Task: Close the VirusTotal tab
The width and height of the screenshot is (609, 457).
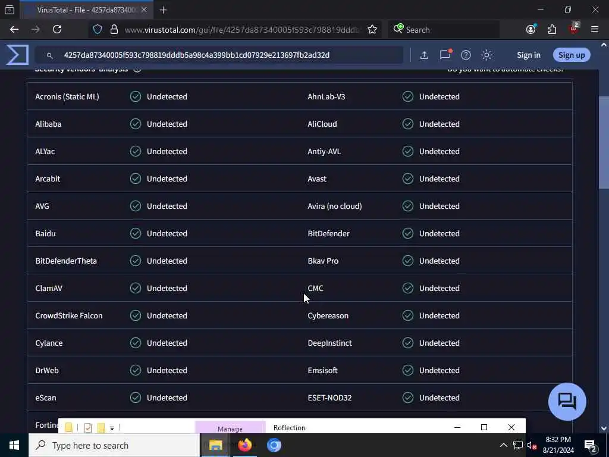Action: [x=144, y=10]
